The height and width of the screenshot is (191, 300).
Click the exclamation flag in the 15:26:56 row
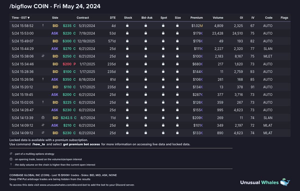(43, 79)
